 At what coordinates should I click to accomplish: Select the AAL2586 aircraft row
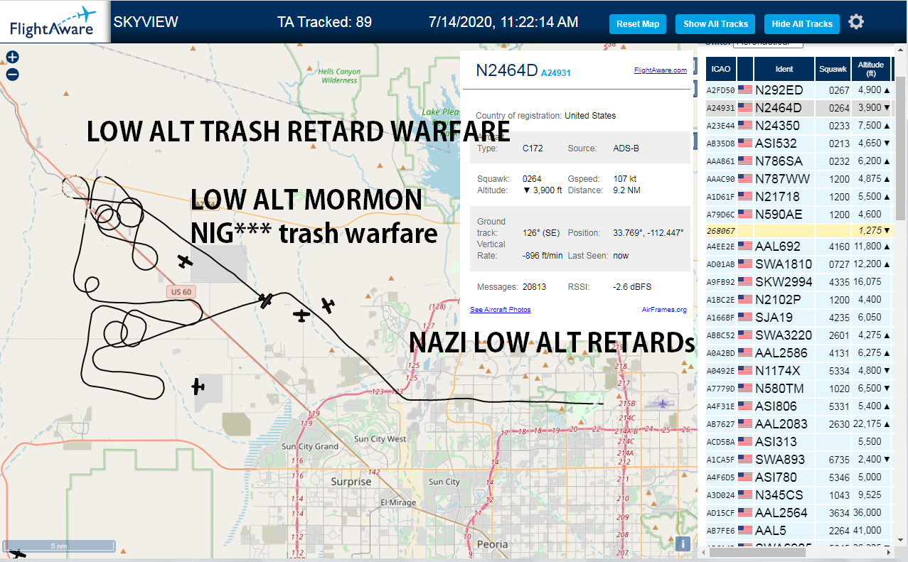coord(798,353)
